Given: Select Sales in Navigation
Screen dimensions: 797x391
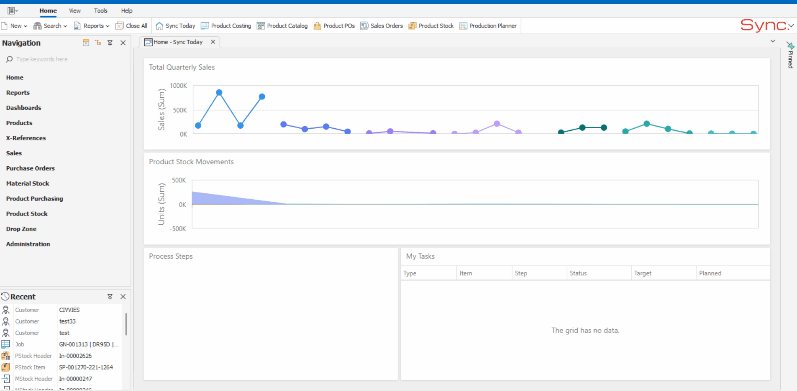Looking at the screenshot, I should (x=14, y=153).
